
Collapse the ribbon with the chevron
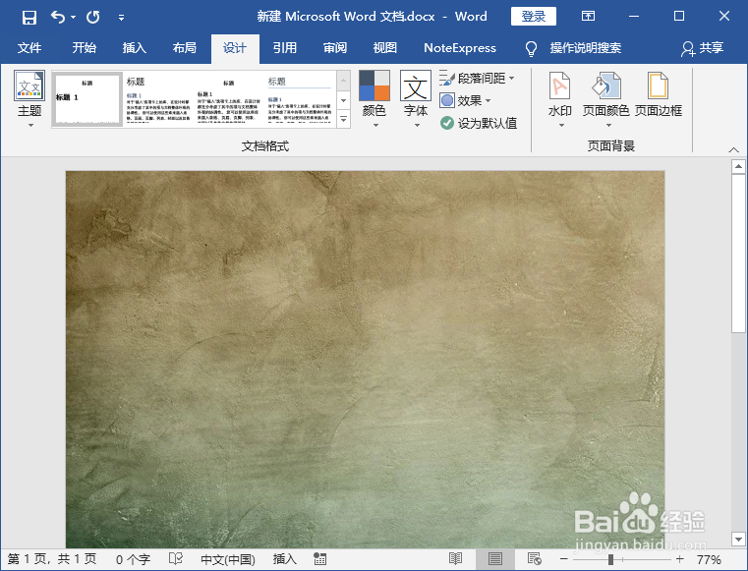point(733,149)
